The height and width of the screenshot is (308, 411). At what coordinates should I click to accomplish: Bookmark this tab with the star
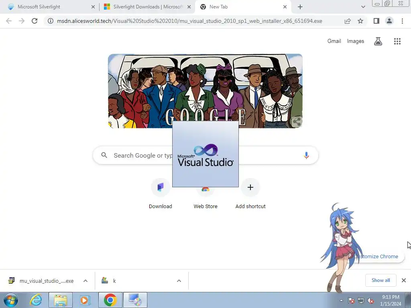[x=360, y=21]
